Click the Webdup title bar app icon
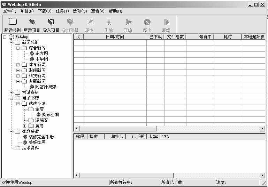The height and width of the screenshot is (187, 268). [4, 5]
